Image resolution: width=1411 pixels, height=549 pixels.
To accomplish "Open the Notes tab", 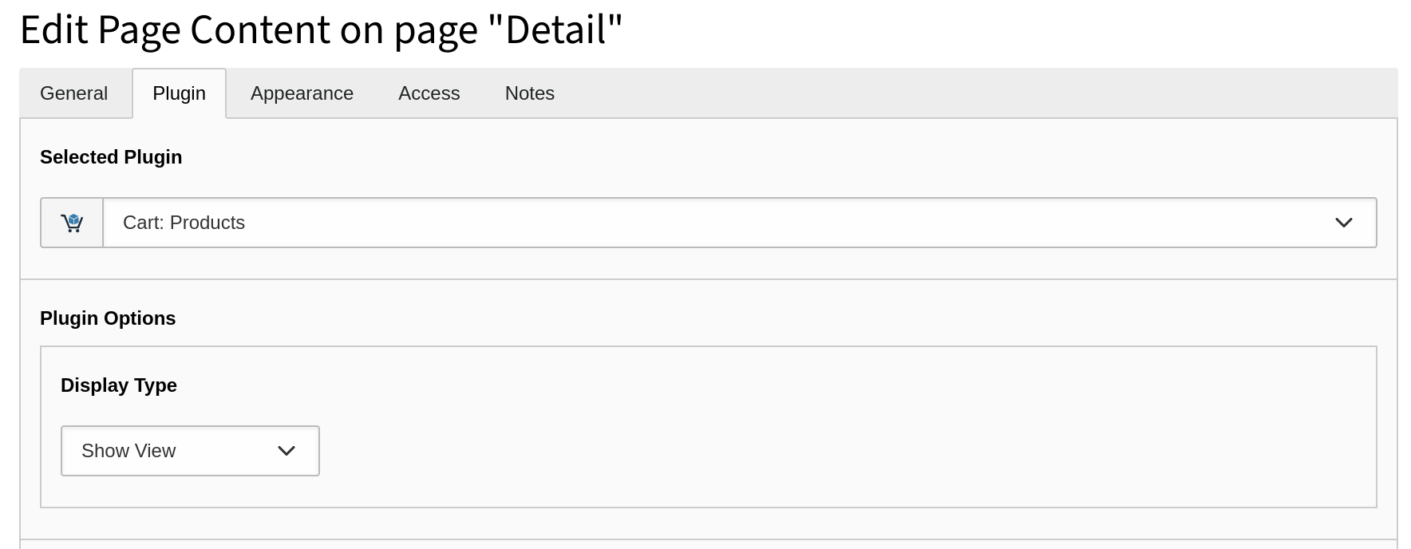I will pos(529,93).
